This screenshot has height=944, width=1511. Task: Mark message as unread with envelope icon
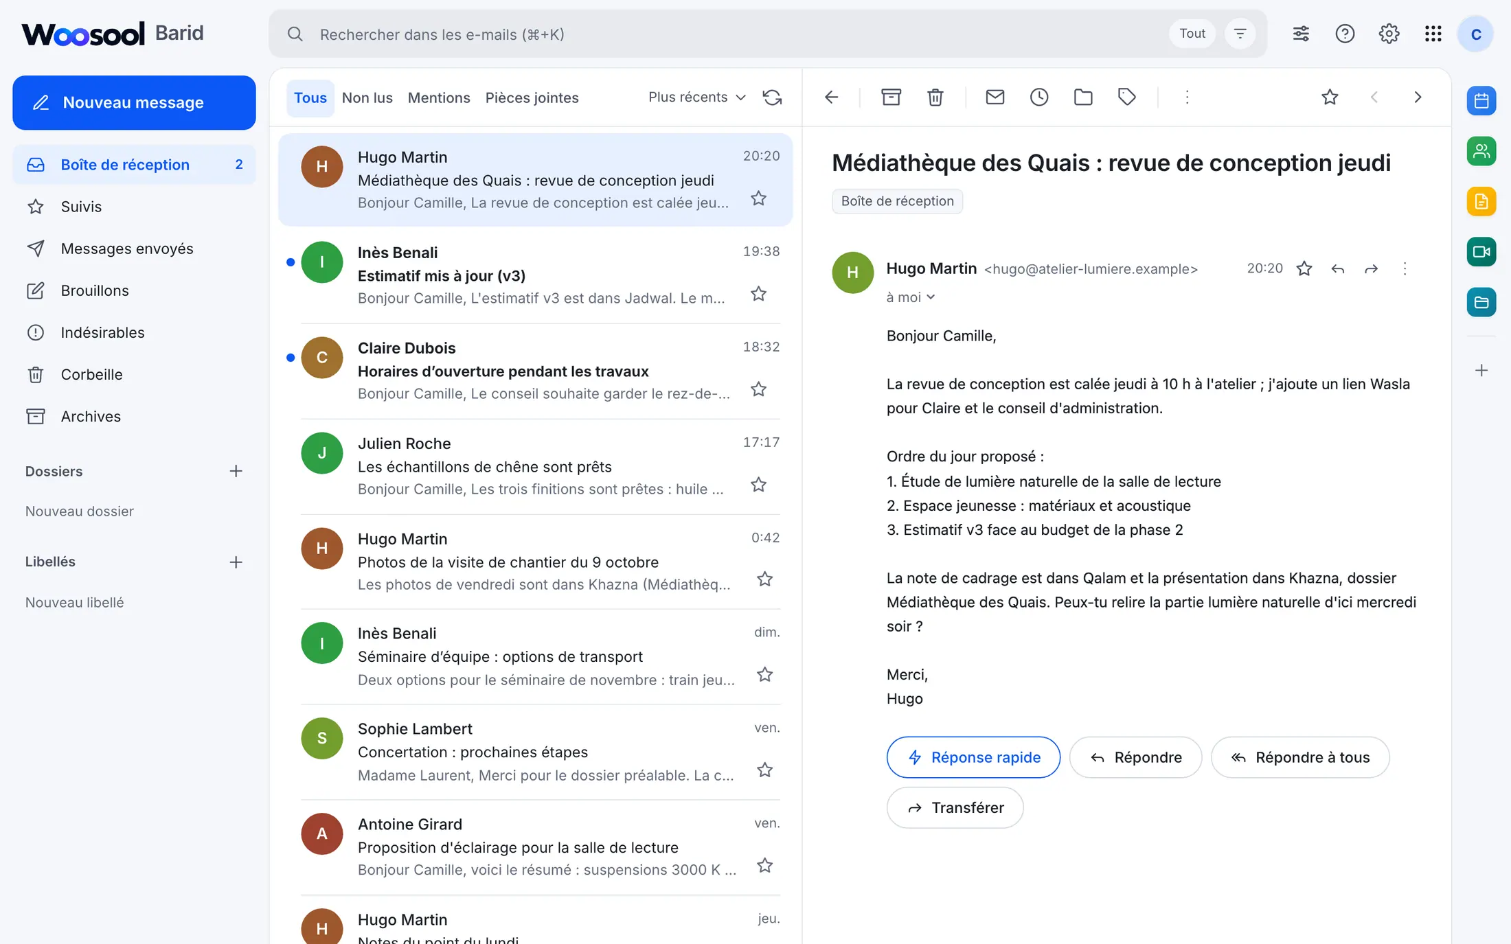(x=995, y=97)
